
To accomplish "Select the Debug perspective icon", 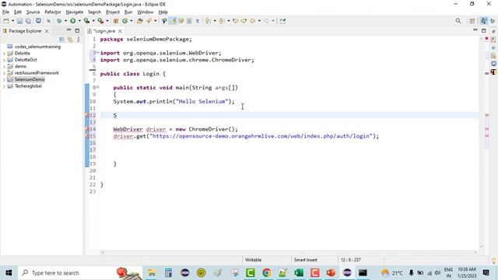I will click(x=493, y=21).
